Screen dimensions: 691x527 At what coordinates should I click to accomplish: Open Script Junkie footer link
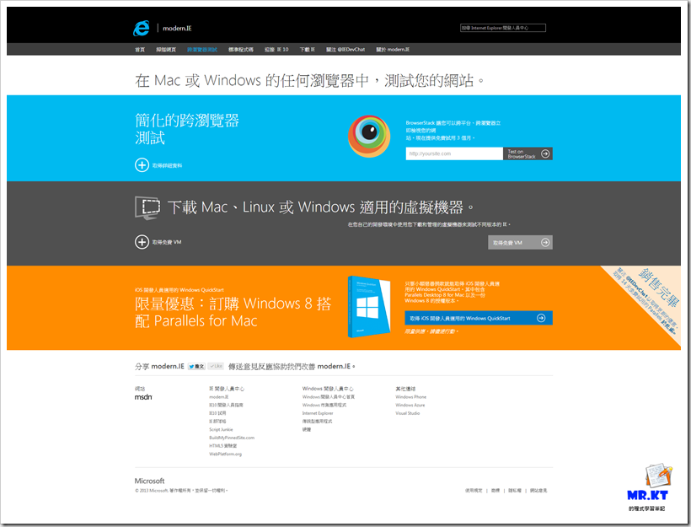[221, 429]
